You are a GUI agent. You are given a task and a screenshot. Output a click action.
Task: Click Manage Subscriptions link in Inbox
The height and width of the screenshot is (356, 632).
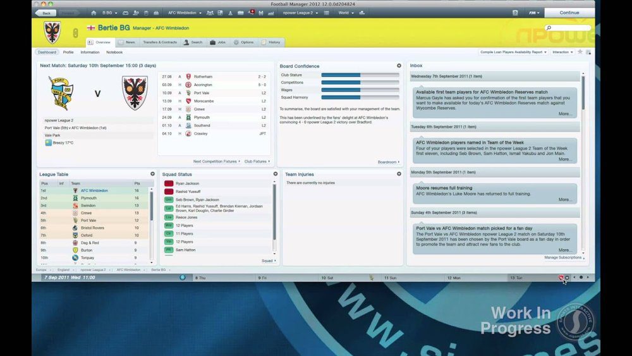click(x=564, y=257)
